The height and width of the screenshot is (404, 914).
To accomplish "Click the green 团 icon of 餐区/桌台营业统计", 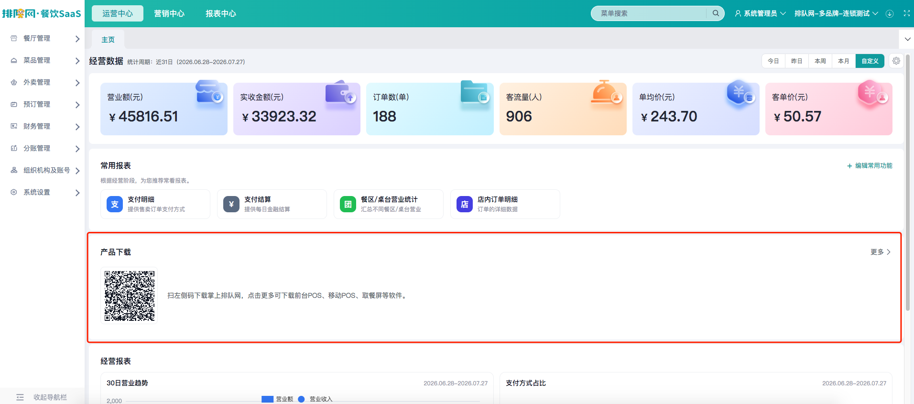I will point(348,204).
